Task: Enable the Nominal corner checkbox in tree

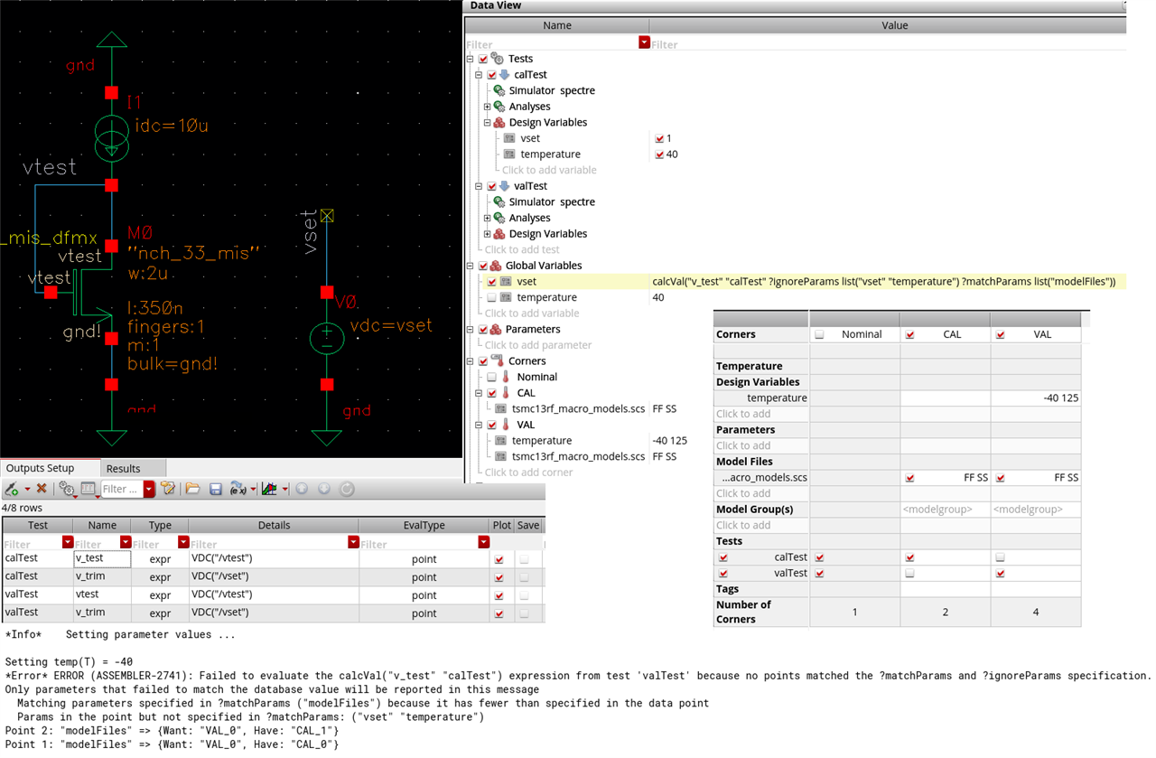Action: [491, 377]
